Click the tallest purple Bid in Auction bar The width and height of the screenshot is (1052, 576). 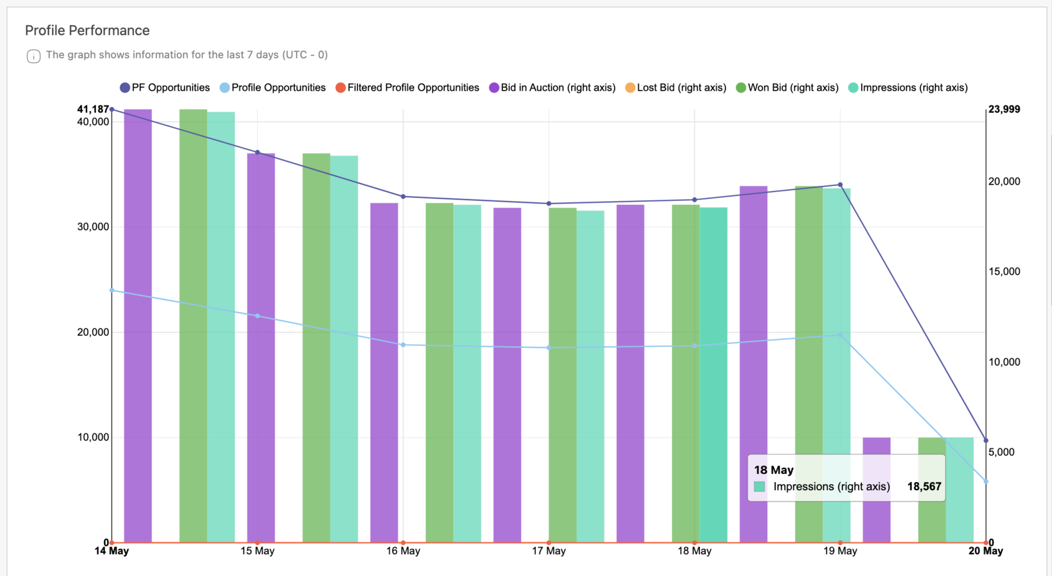pyautogui.click(x=138, y=326)
